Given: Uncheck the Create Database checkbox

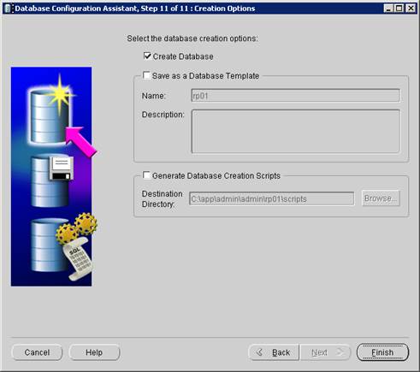Looking at the screenshot, I should pyautogui.click(x=147, y=56).
